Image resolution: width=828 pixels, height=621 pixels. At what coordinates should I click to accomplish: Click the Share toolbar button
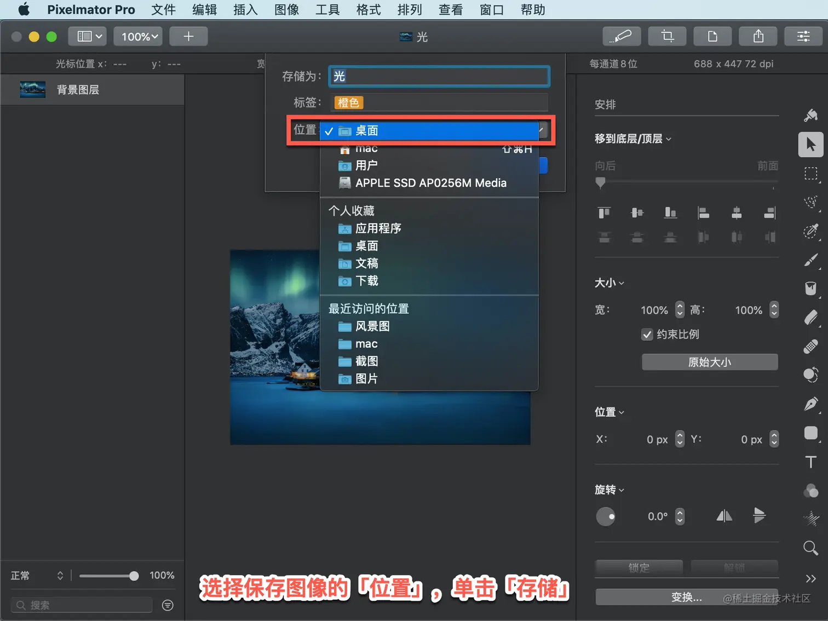pos(758,36)
